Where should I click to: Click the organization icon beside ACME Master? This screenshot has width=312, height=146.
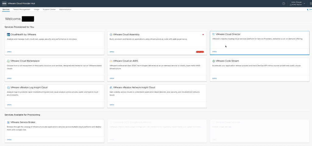click(290, 5)
